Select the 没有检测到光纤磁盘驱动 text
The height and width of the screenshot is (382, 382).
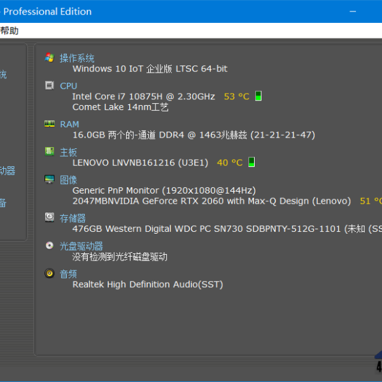click(x=120, y=257)
